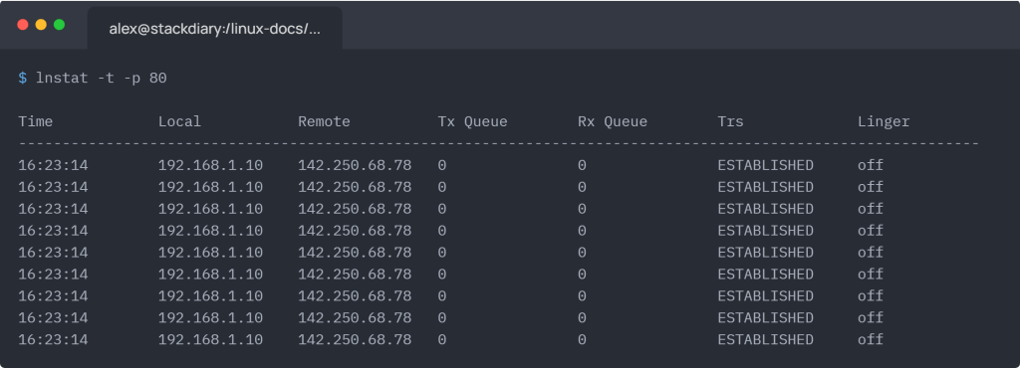Click the first row's 142.250.68.78 remote address

[x=355, y=165]
